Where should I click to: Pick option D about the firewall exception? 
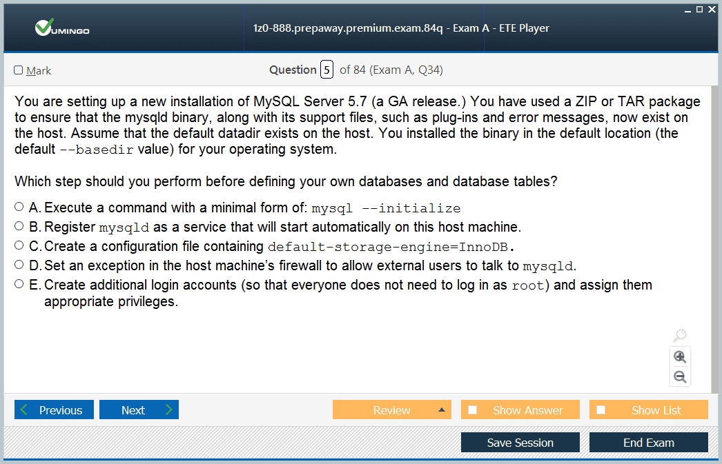point(19,265)
